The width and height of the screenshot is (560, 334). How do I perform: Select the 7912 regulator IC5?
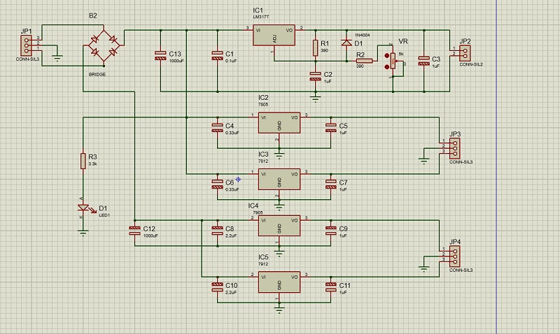pos(279,282)
